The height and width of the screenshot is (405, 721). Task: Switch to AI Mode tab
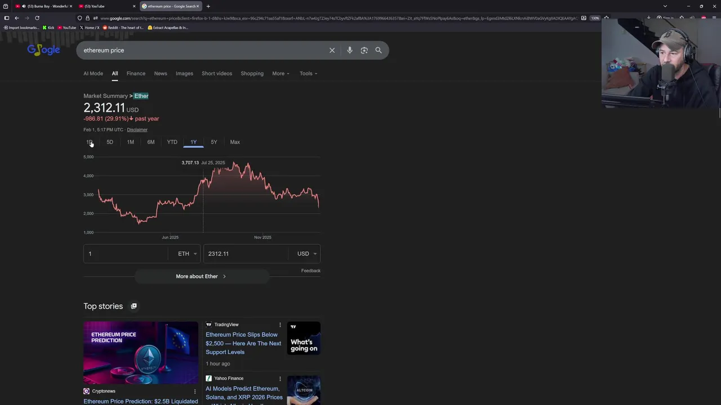[93, 73]
